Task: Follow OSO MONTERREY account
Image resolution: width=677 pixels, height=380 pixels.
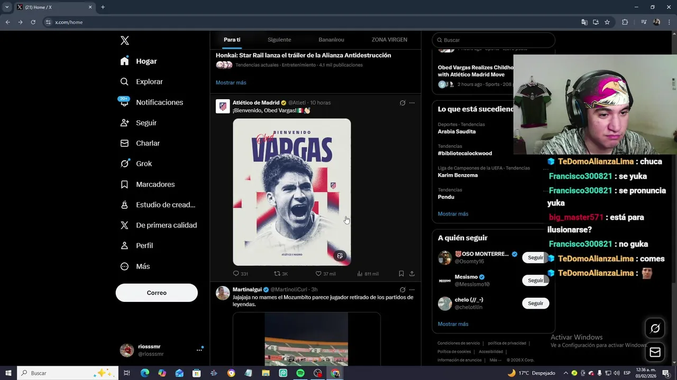Action: point(535,258)
